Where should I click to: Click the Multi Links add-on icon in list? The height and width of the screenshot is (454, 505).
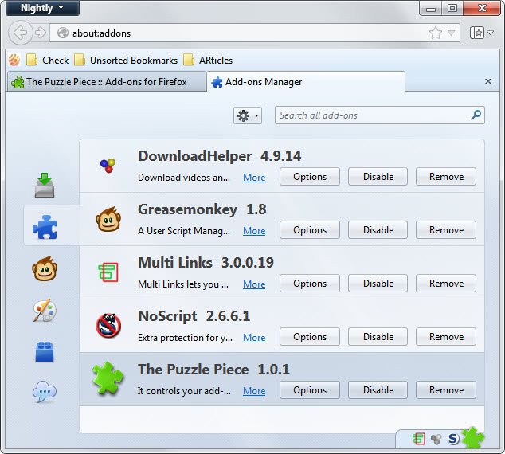(108, 272)
